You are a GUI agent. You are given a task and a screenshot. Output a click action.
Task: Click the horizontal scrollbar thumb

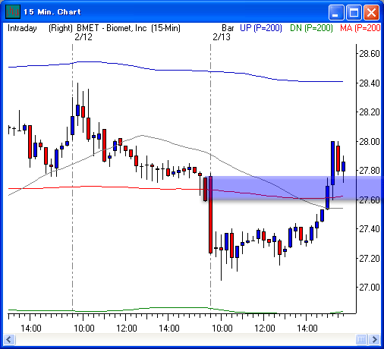click(x=361, y=339)
